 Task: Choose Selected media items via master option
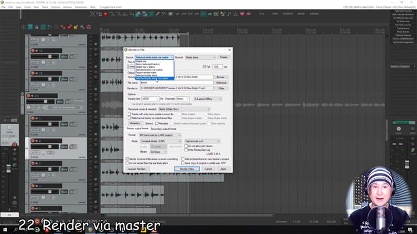pos(154,78)
